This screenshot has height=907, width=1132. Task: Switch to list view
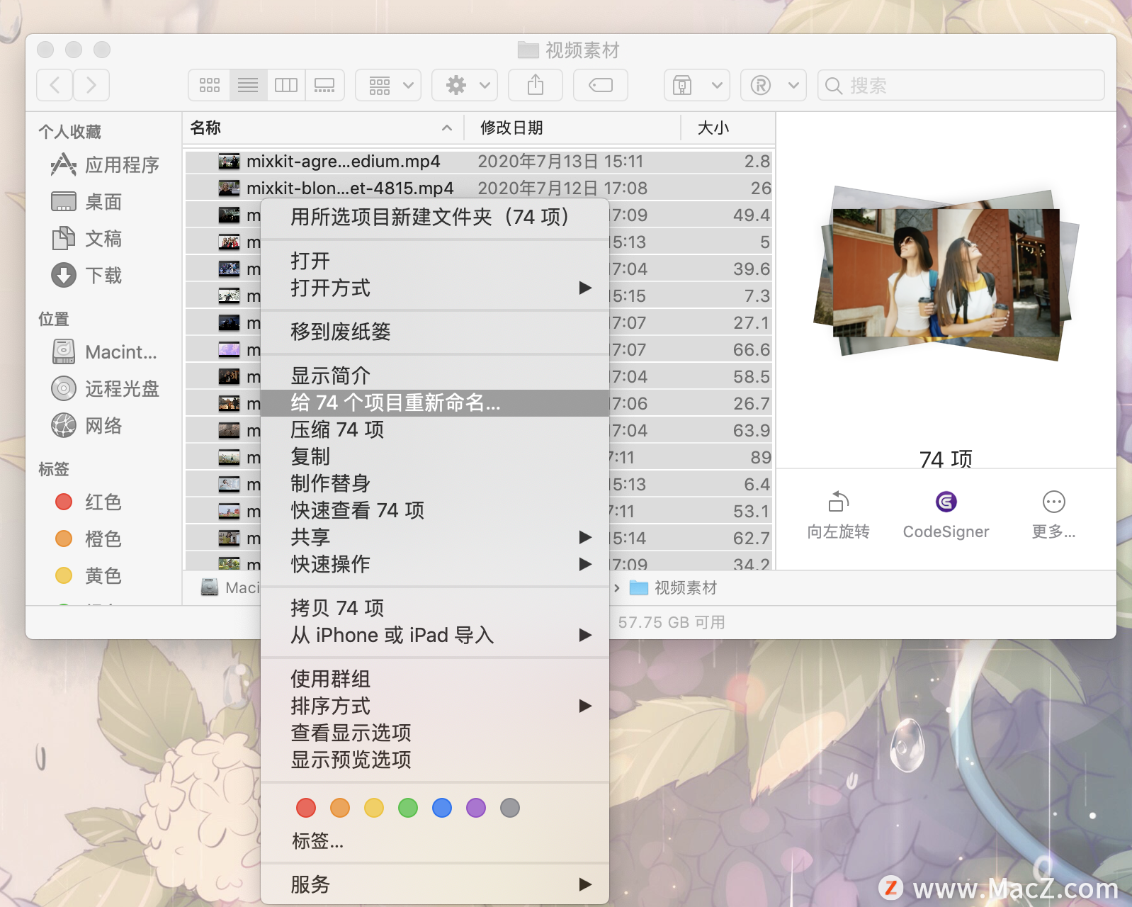tap(248, 86)
